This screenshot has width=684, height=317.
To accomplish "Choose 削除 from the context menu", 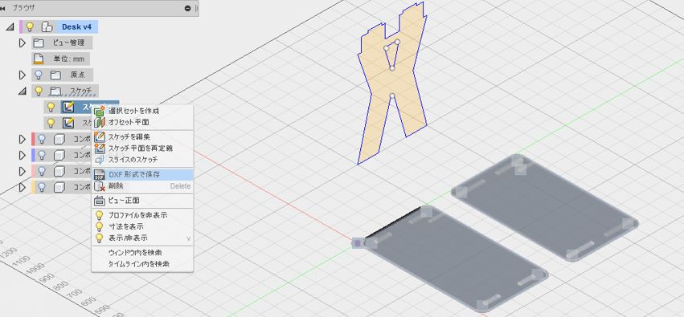I will 142,186.
